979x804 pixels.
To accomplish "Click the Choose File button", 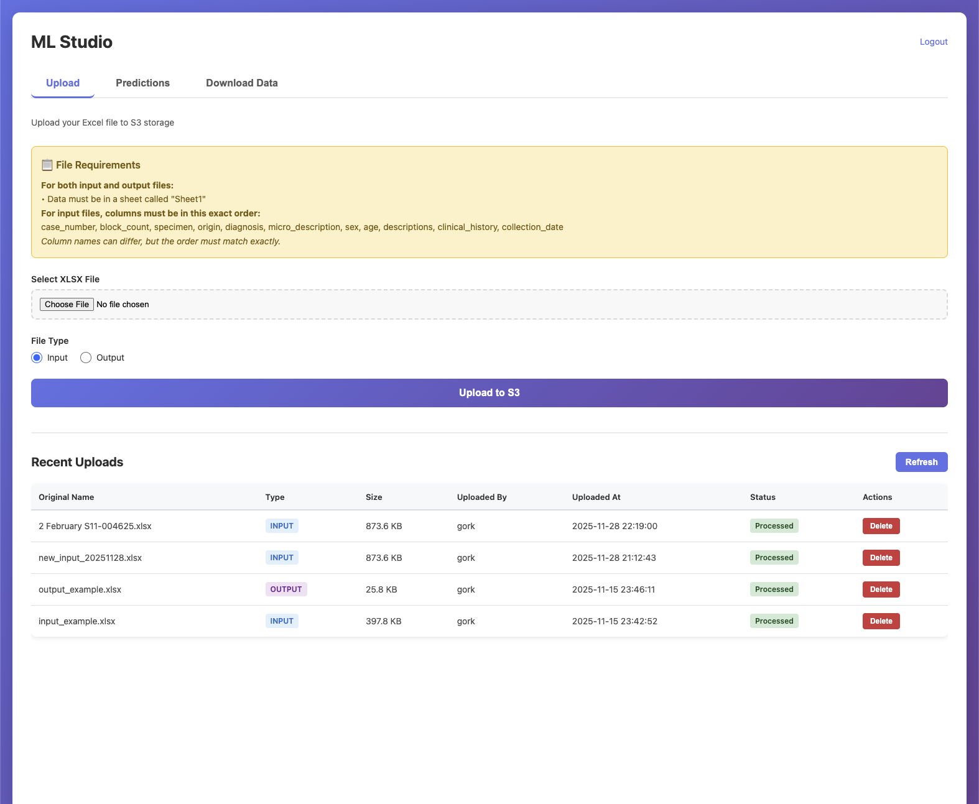I will coord(67,304).
